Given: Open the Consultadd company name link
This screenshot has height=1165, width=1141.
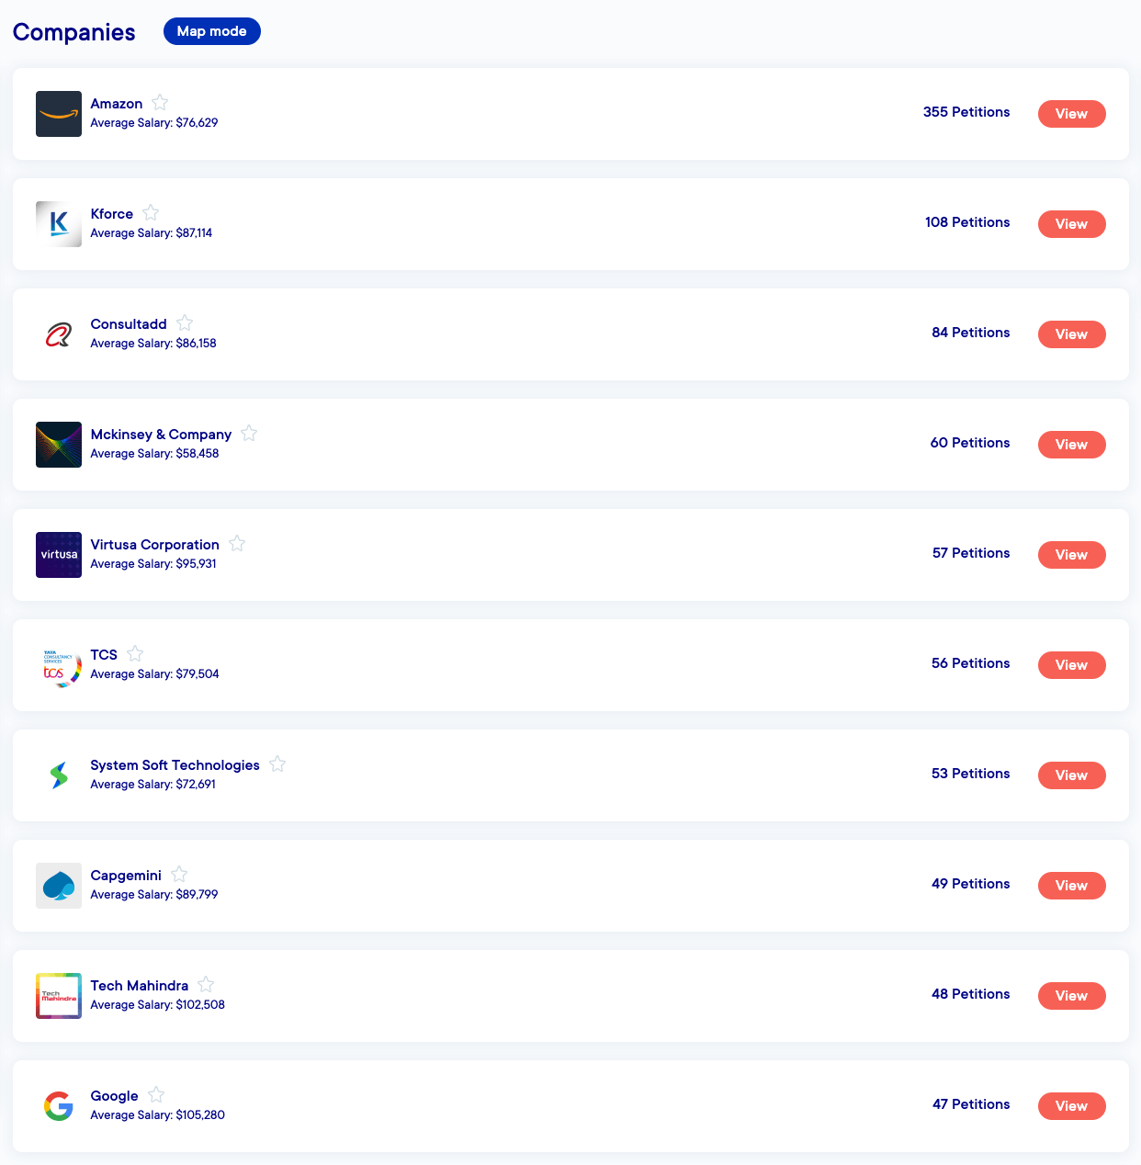Looking at the screenshot, I should [x=129, y=324].
